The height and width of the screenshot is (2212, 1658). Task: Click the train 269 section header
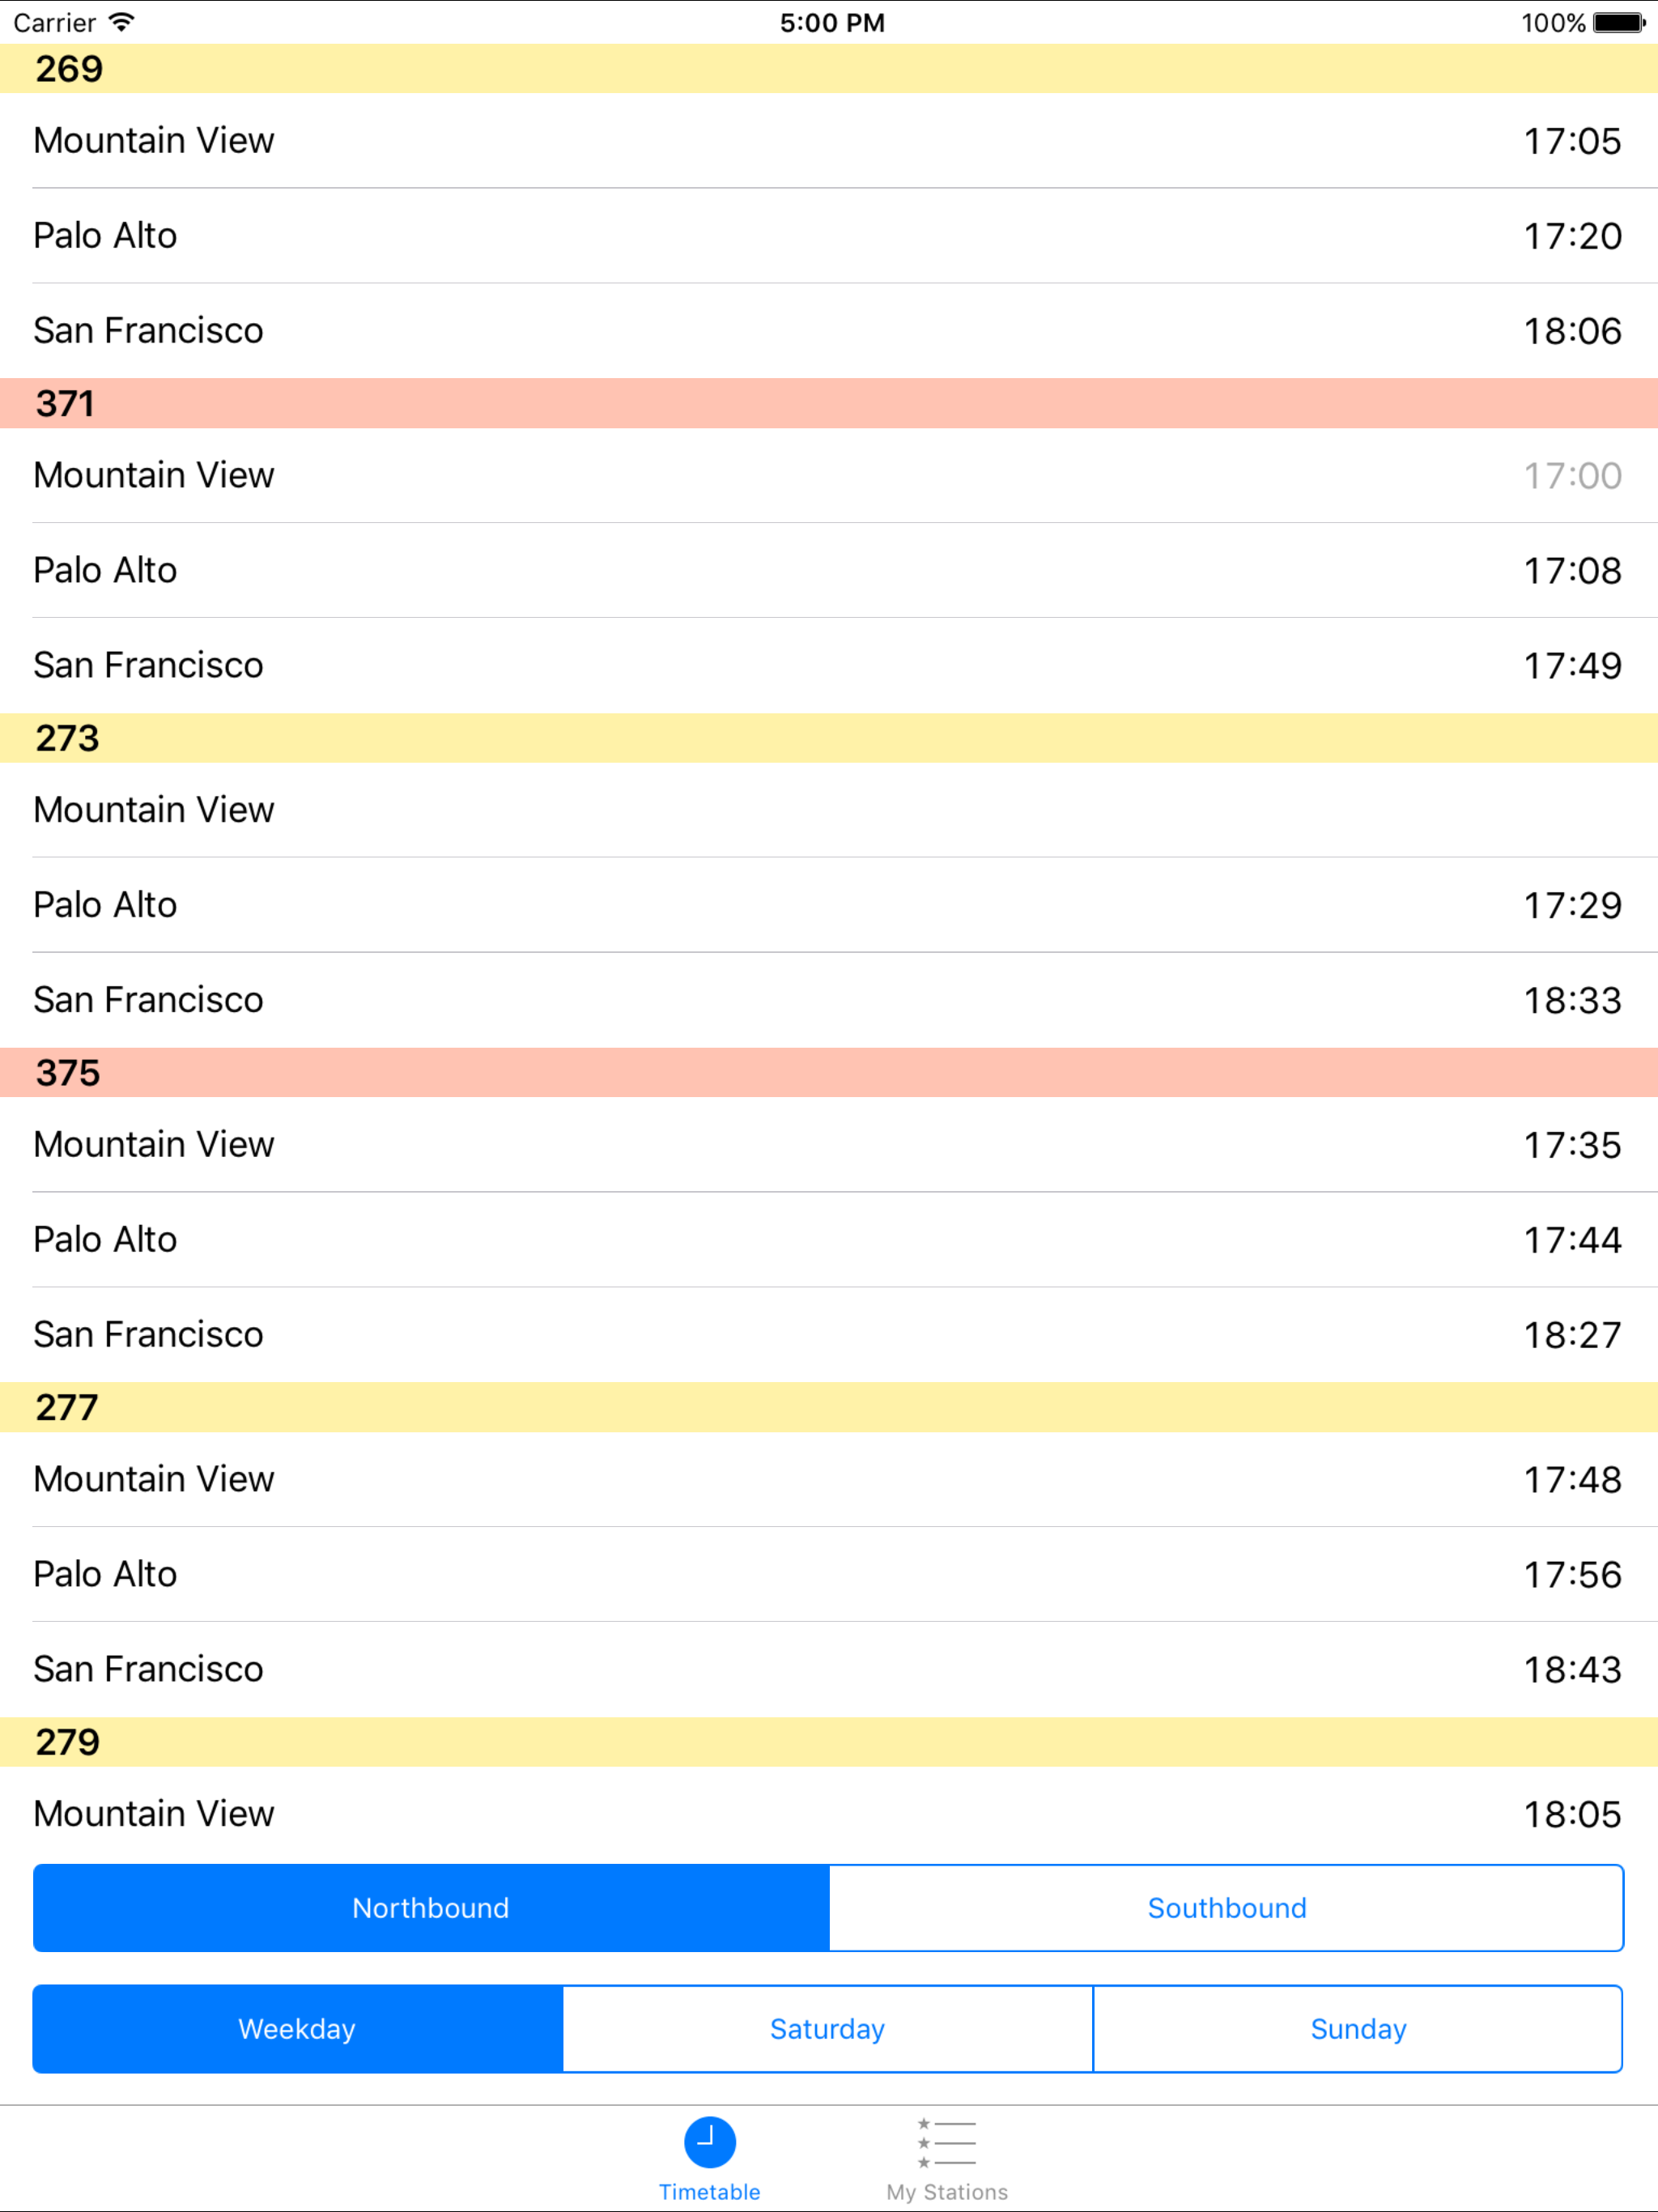[x=829, y=69]
